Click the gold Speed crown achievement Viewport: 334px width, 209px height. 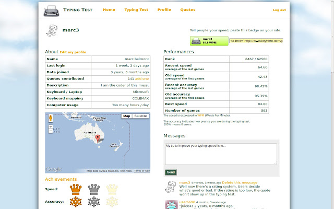coord(77,189)
